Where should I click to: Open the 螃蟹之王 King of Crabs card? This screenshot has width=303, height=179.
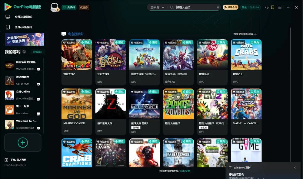click(x=246, y=62)
